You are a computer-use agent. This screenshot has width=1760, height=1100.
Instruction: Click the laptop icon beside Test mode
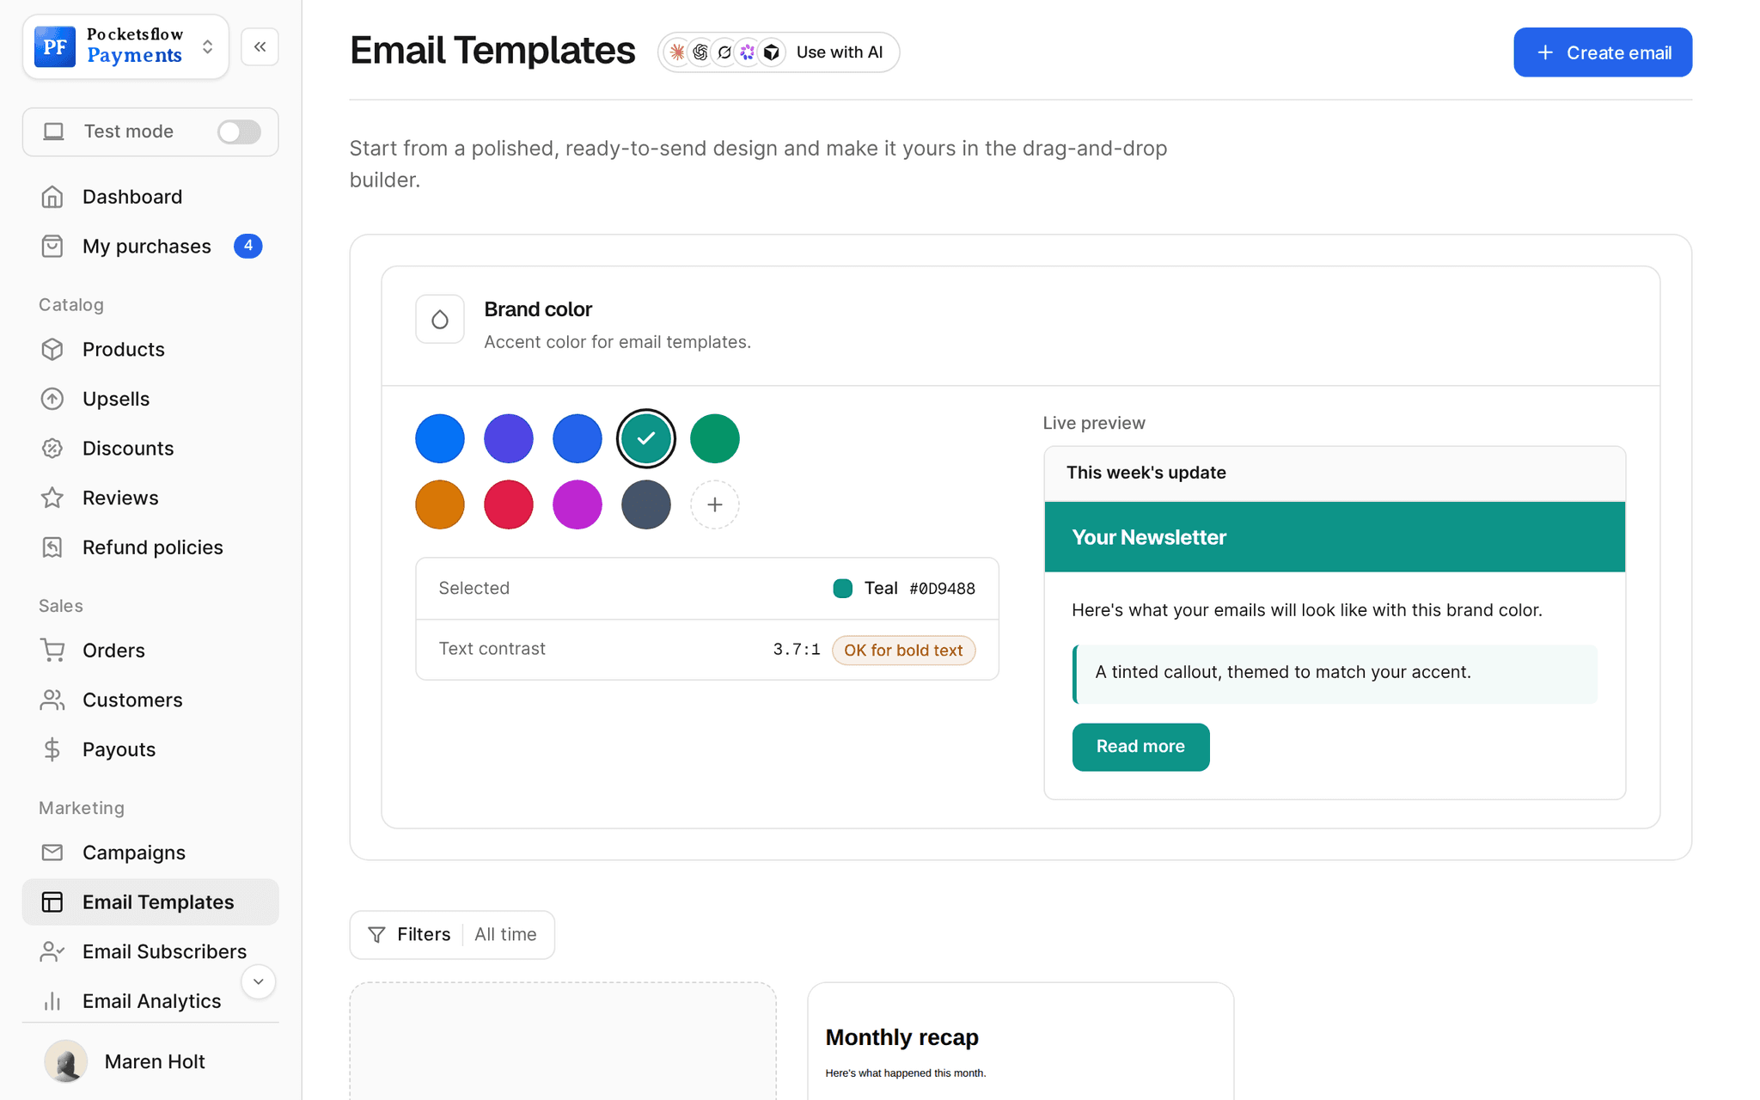pos(53,131)
